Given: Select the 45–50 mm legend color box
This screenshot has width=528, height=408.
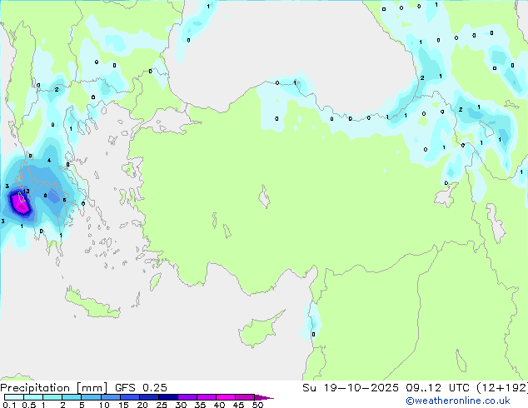Looking at the screenshot, I should coord(245,397).
